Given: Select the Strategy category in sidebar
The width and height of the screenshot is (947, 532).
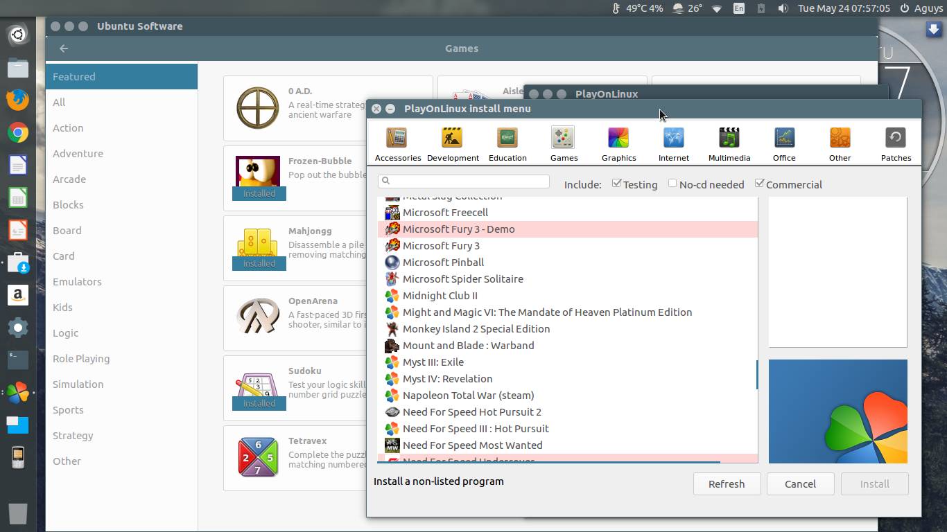Looking at the screenshot, I should tap(121, 436).
